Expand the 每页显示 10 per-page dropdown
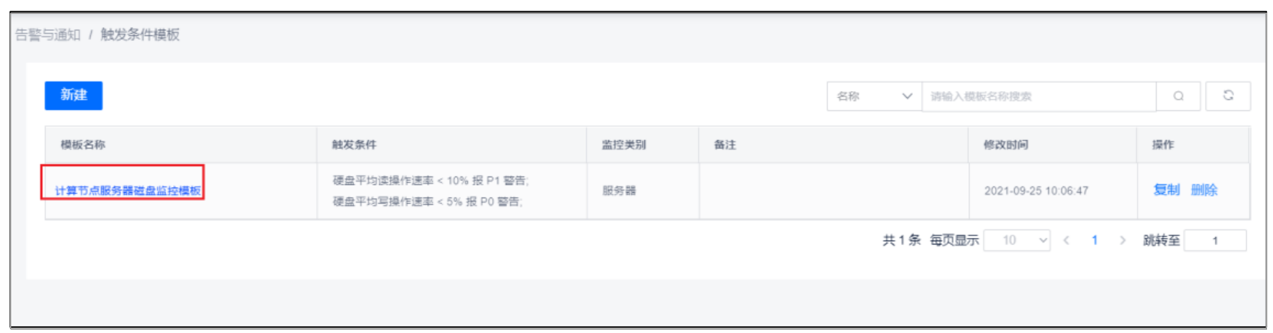1273x333 pixels. [x=1017, y=240]
